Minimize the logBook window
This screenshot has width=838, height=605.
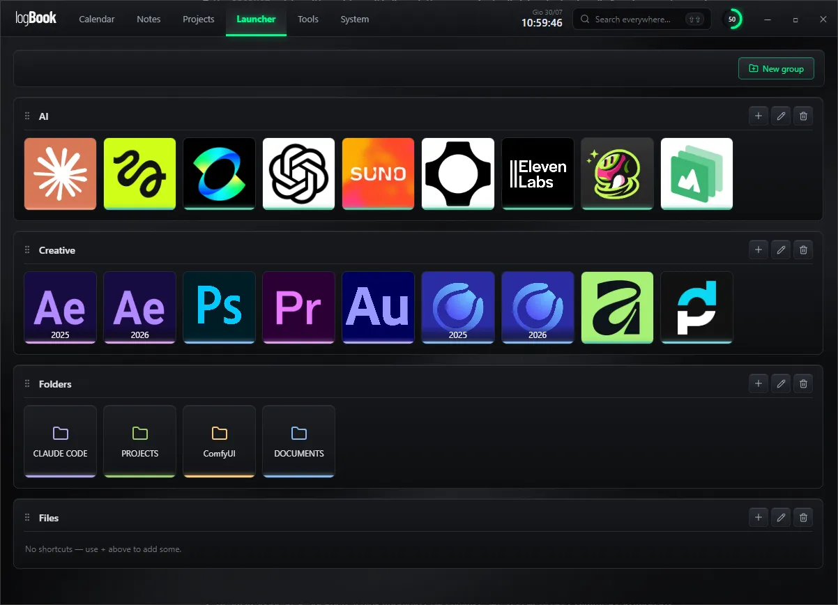[767, 20]
